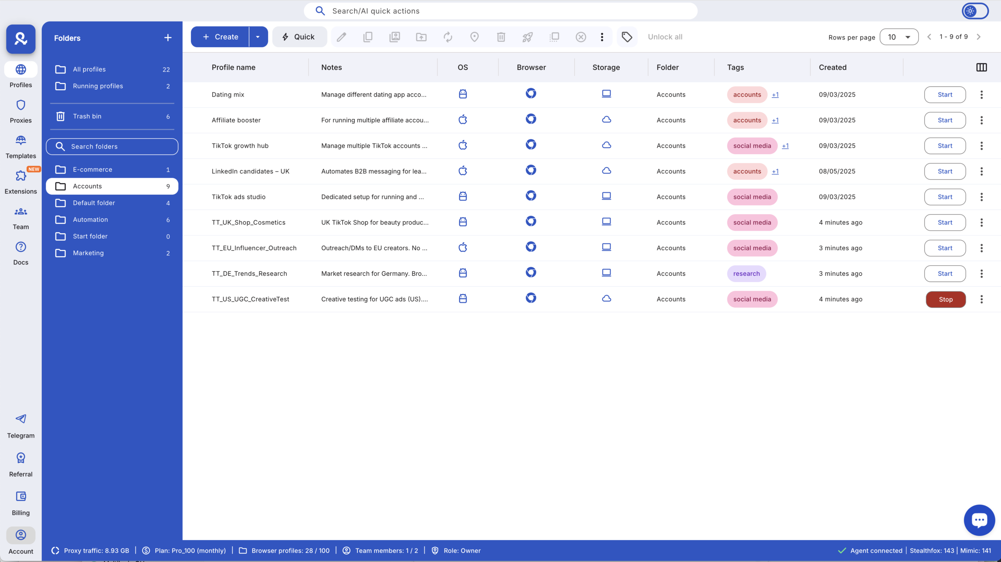Delete selected profiles via the trash icon
Viewport: 1001px width, 562px height.
[501, 36]
